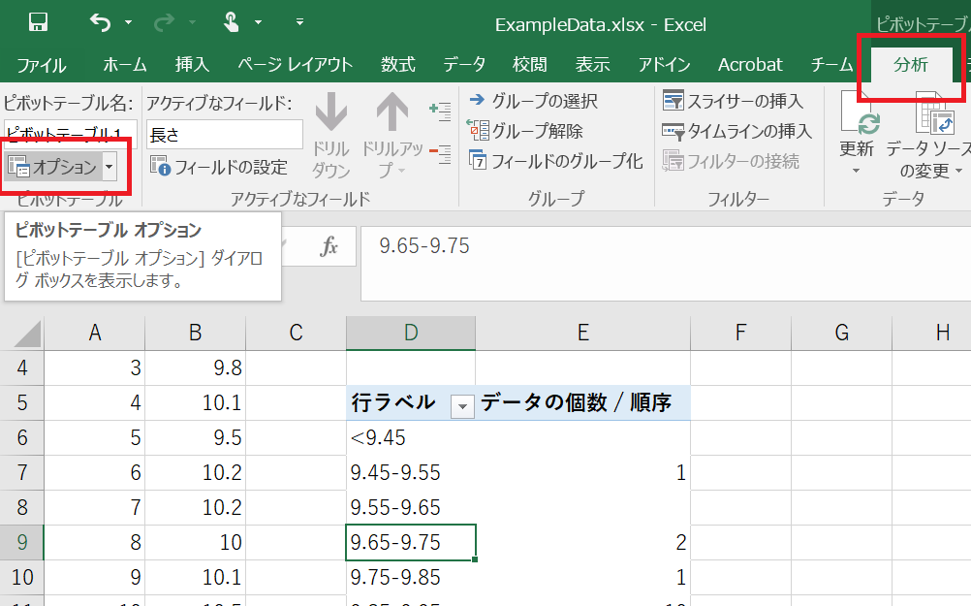The width and height of the screenshot is (971, 606).
Task: Select column C header
Action: point(296,334)
